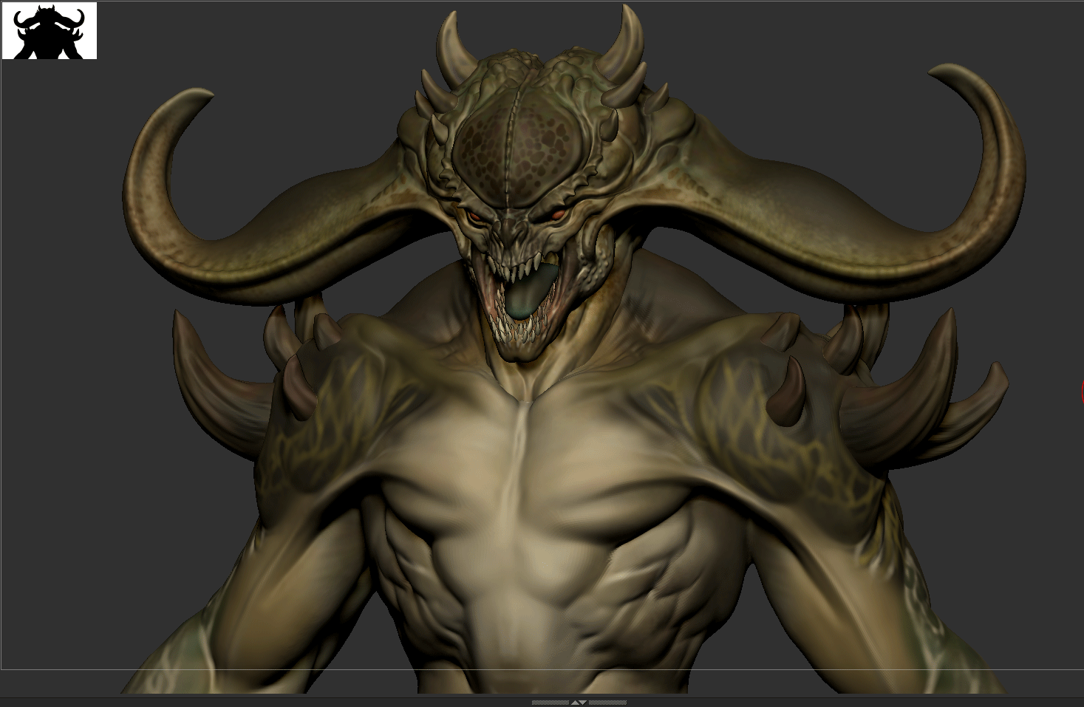
Task: Click the tip of the left large curved horn
Action: pyautogui.click(x=202, y=94)
